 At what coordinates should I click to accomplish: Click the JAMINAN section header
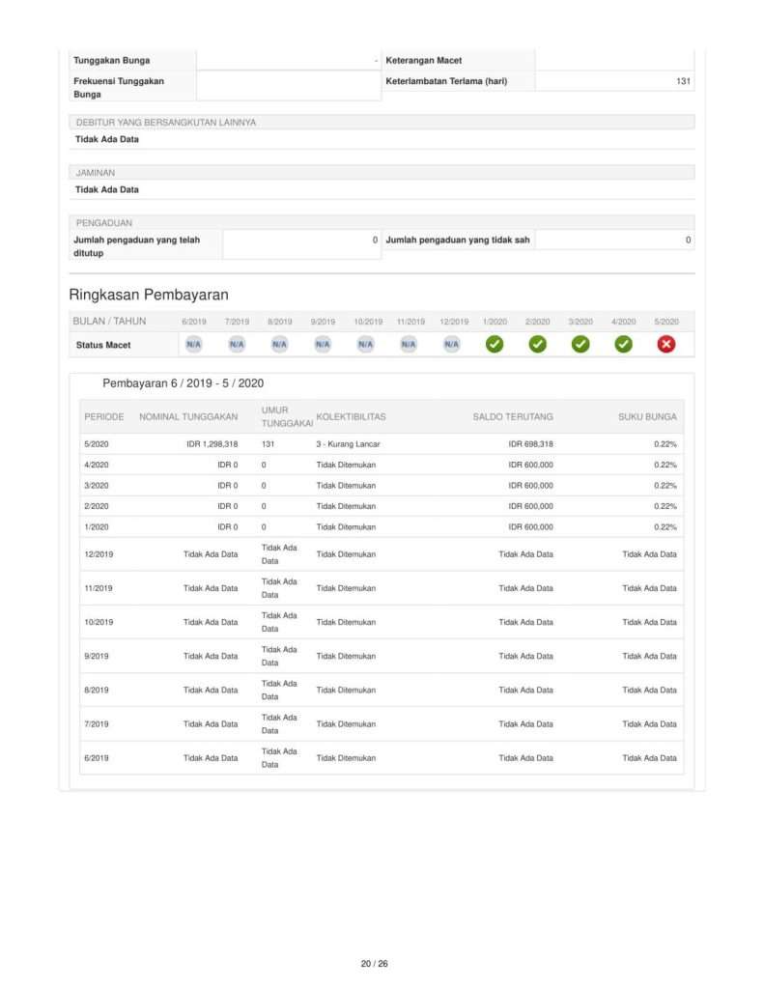point(96,173)
